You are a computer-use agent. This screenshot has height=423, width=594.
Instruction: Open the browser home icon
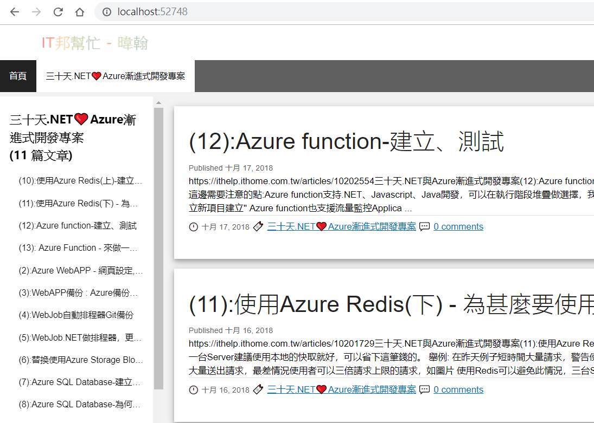pyautogui.click(x=80, y=12)
